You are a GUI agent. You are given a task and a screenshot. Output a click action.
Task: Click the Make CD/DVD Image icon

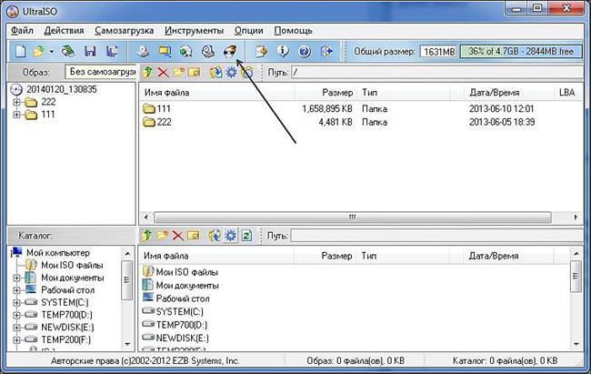[x=144, y=51]
